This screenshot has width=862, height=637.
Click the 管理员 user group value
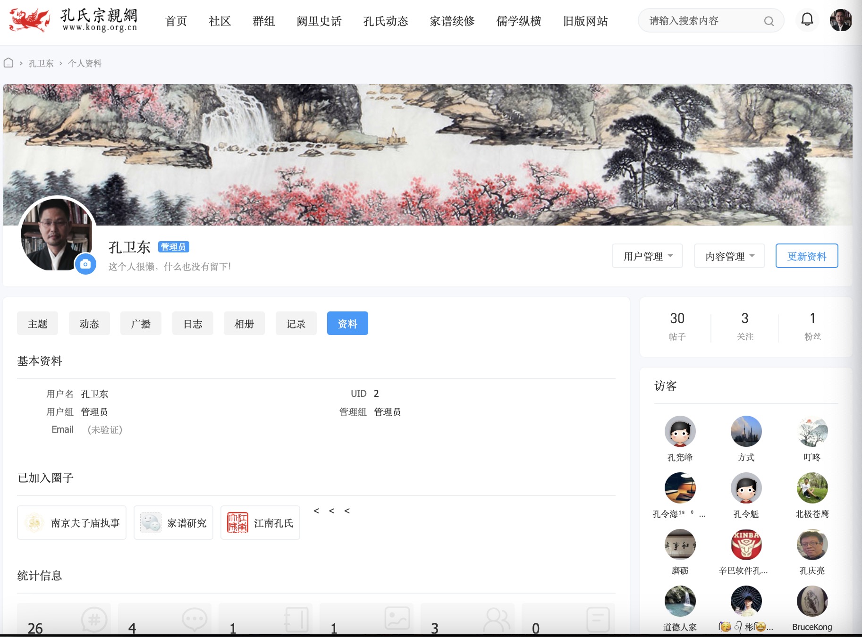point(94,412)
